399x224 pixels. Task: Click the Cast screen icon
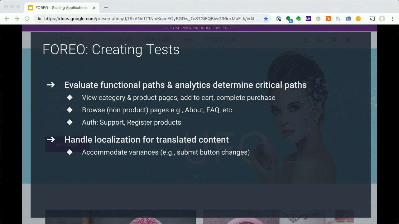point(372,19)
